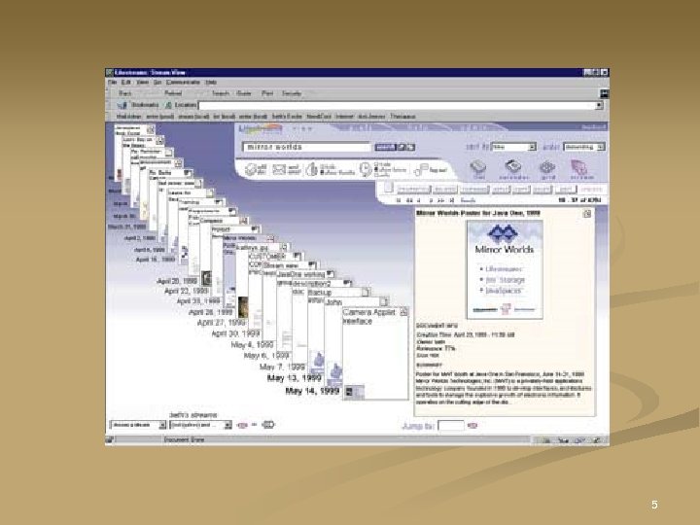Screen dimensions: 700x525
Task: Click the Print toolbar button
Action: 267,93
